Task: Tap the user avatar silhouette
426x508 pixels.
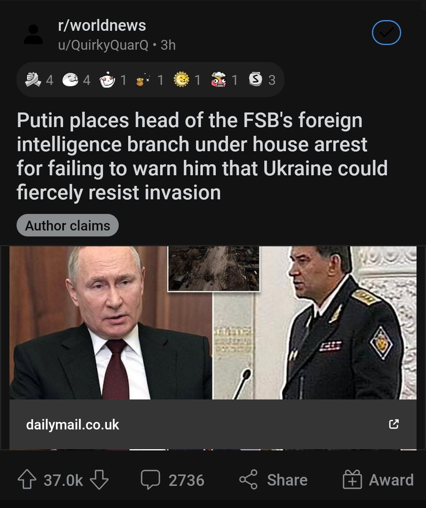Action: coord(34,35)
